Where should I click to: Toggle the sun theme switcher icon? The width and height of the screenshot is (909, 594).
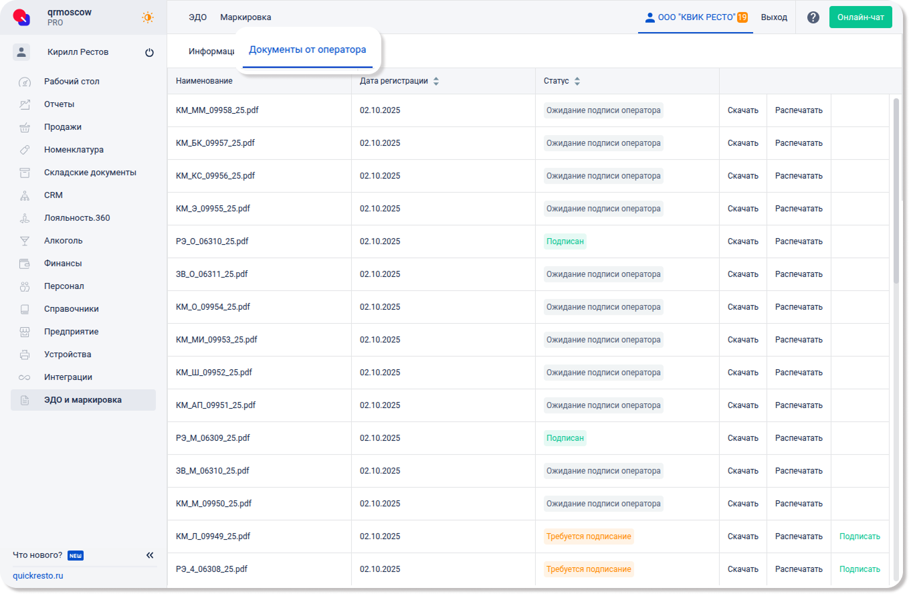(x=147, y=17)
